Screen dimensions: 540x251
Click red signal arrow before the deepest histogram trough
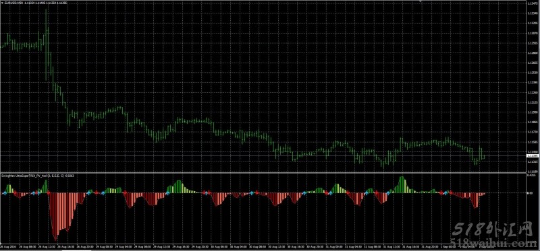pyautogui.click(x=48, y=193)
